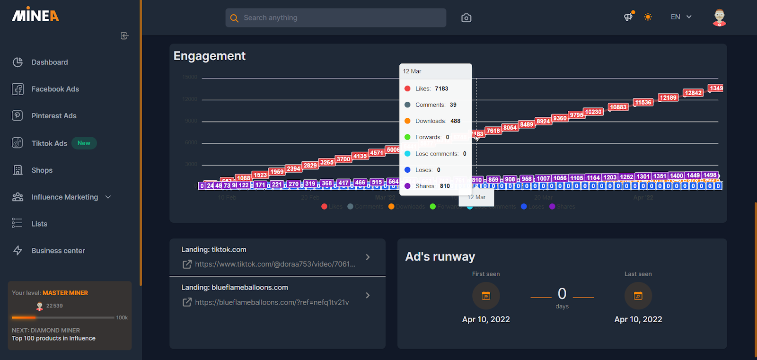Collapse the sidebar with the arrow icon
757x360 pixels.
(124, 36)
